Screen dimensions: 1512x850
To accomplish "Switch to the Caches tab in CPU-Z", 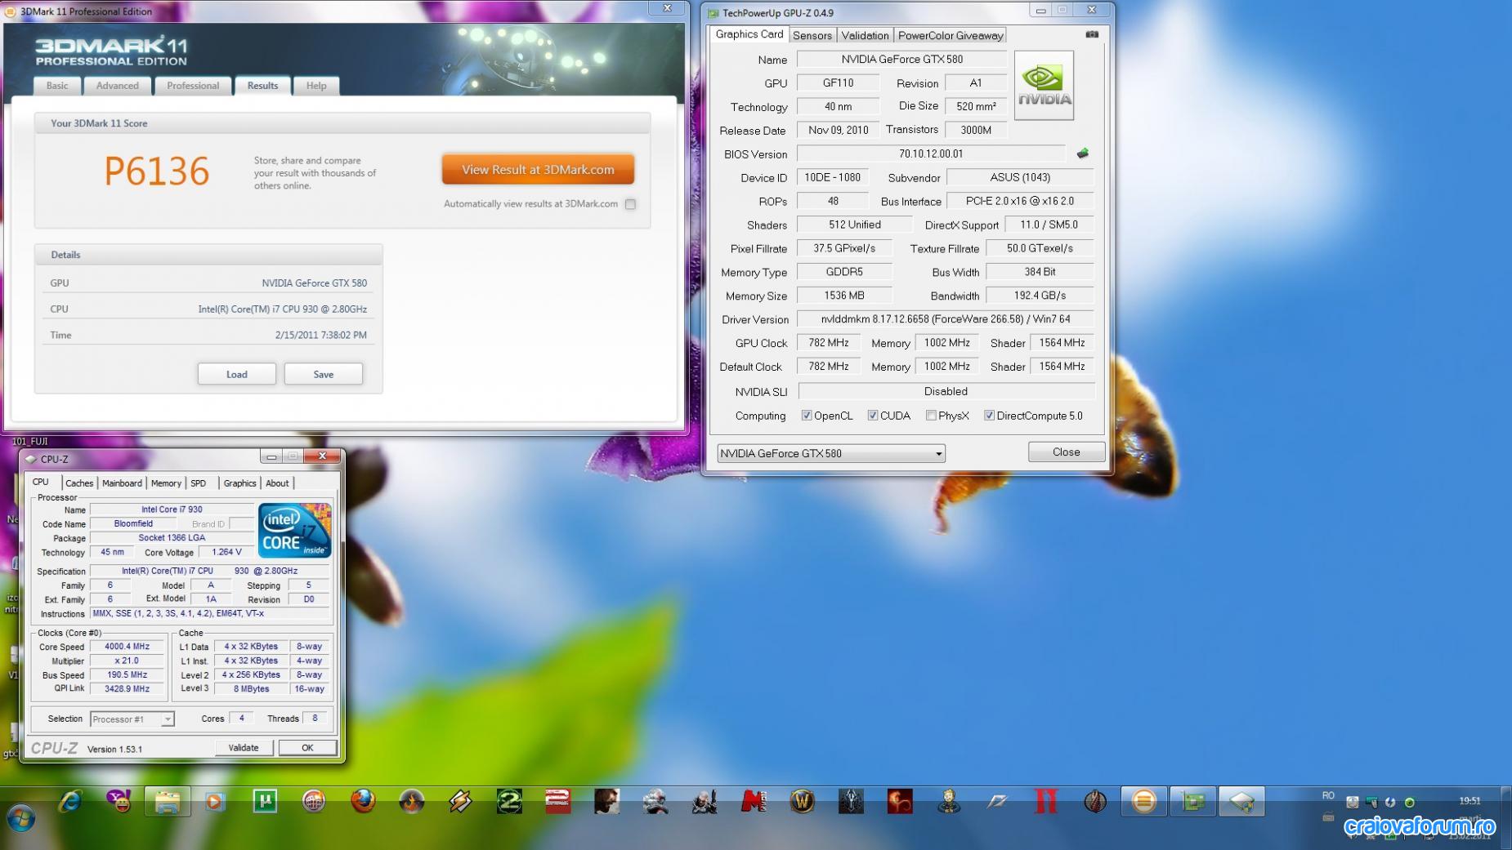I will pyautogui.click(x=79, y=483).
